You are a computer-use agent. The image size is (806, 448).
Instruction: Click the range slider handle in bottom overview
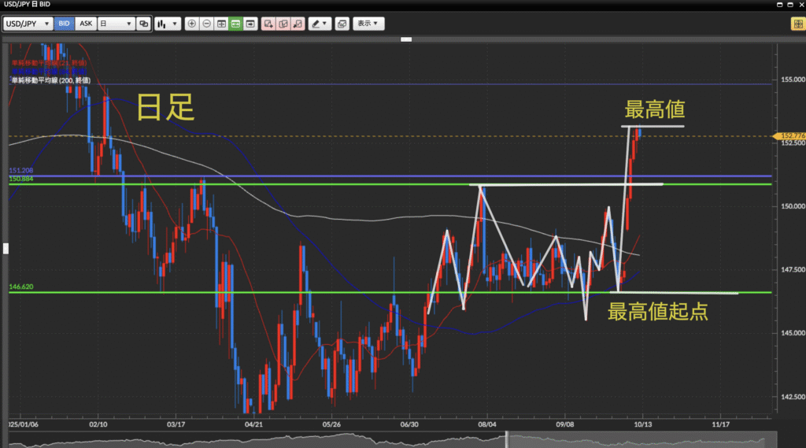pyautogui.click(x=507, y=439)
